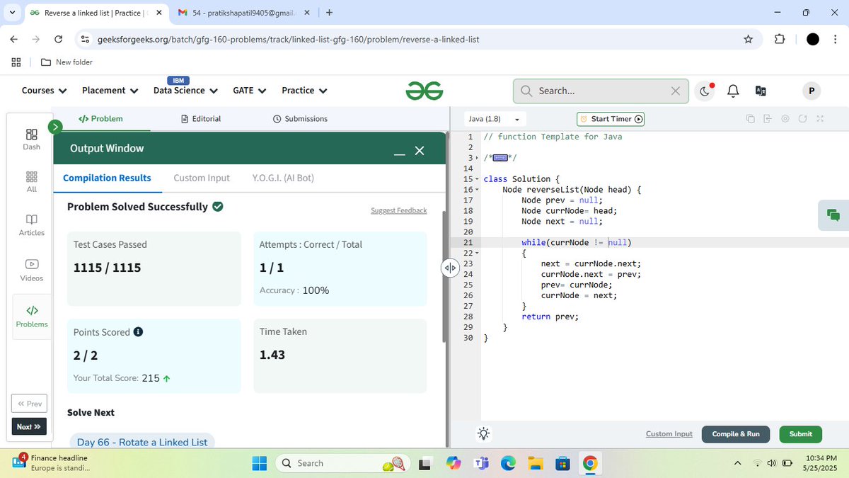Viewport: 849px width, 478px height.
Task: Open the Articles sidebar item
Action: tap(31, 225)
